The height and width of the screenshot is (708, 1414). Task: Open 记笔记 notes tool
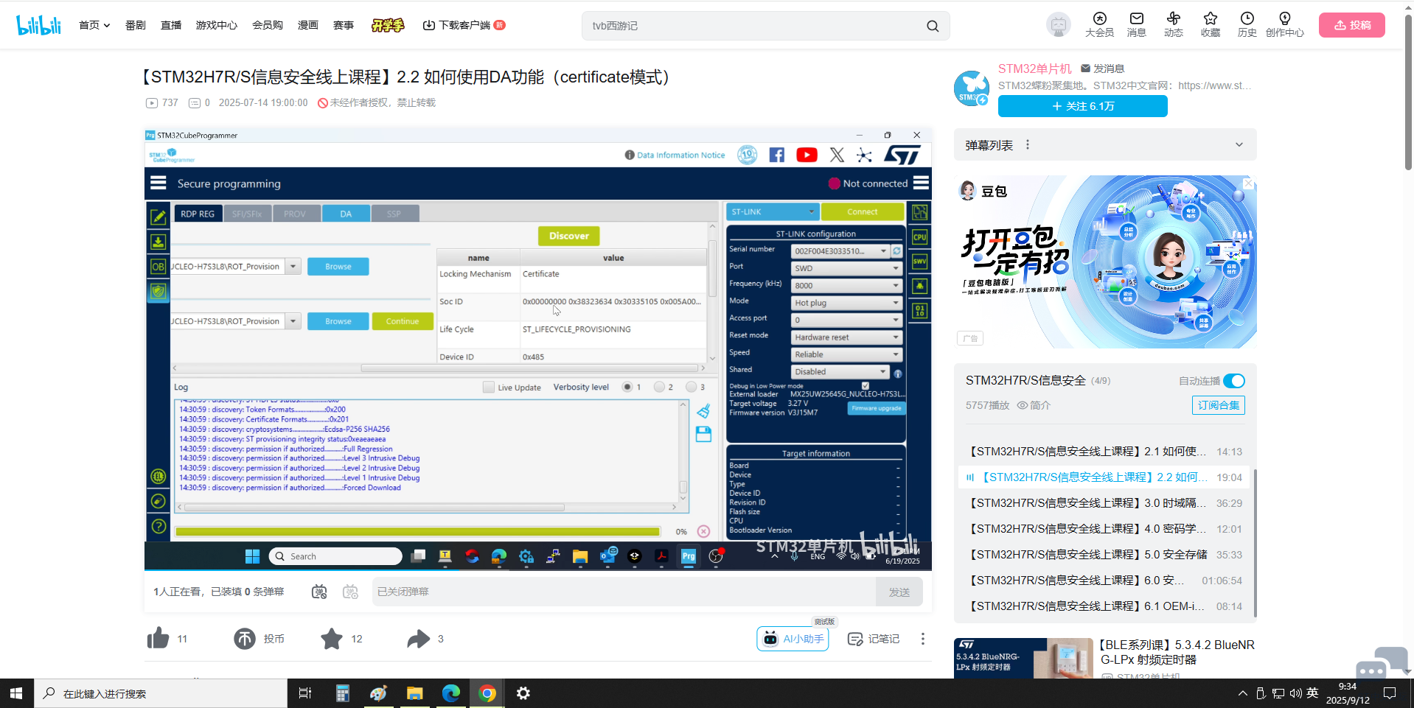874,639
